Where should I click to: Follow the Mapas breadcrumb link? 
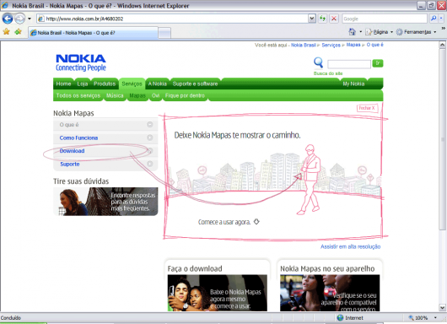click(353, 45)
